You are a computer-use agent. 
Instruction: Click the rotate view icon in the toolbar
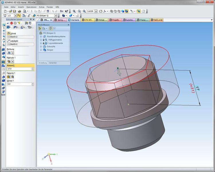point(101,11)
